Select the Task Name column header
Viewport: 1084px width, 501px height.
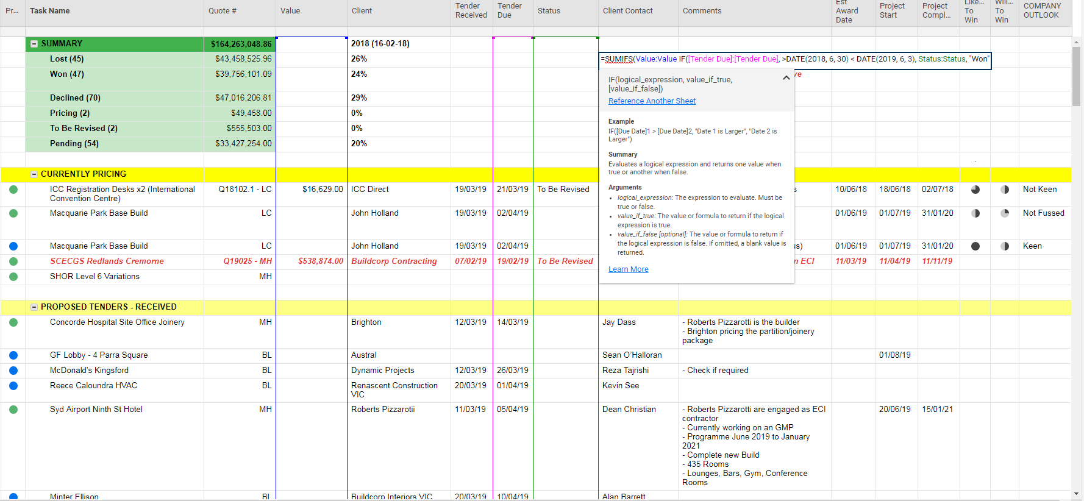coord(115,13)
